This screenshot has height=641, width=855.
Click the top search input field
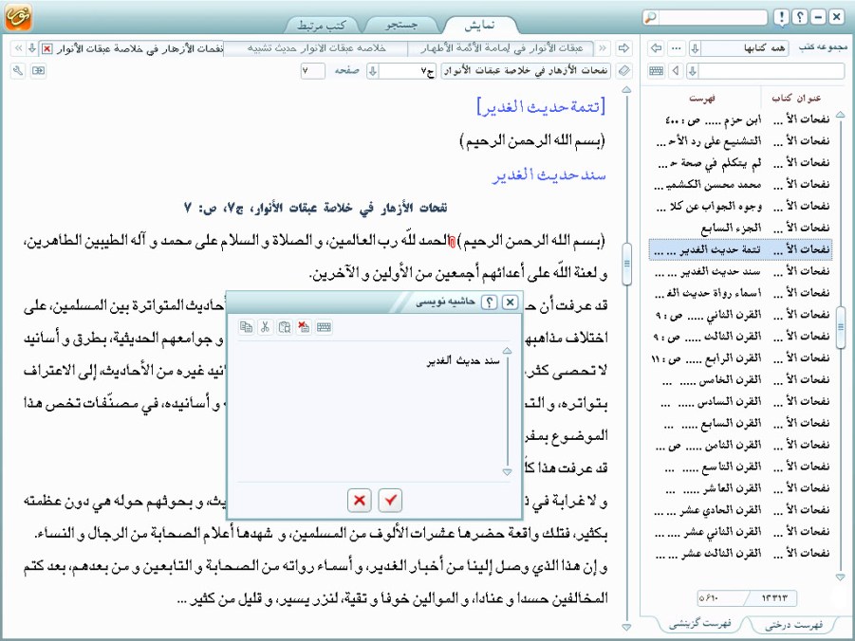[x=712, y=18]
